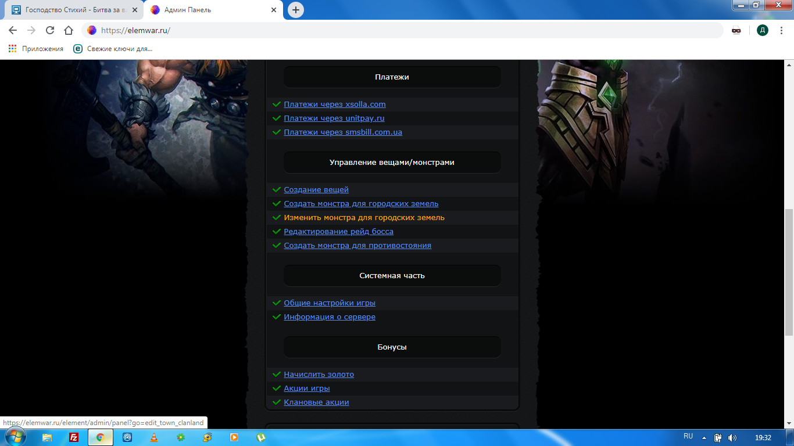Open the Свежие ключи для... bookmark
The image size is (794, 446).
tap(113, 49)
